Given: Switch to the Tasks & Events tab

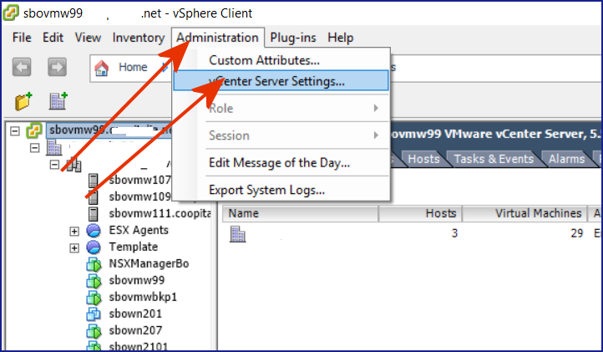Looking at the screenshot, I should (494, 159).
